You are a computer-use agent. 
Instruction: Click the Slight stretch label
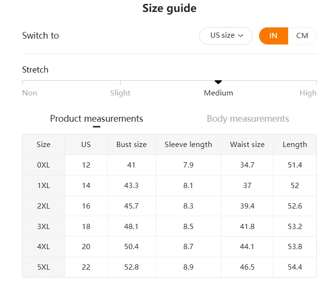pyautogui.click(x=120, y=93)
